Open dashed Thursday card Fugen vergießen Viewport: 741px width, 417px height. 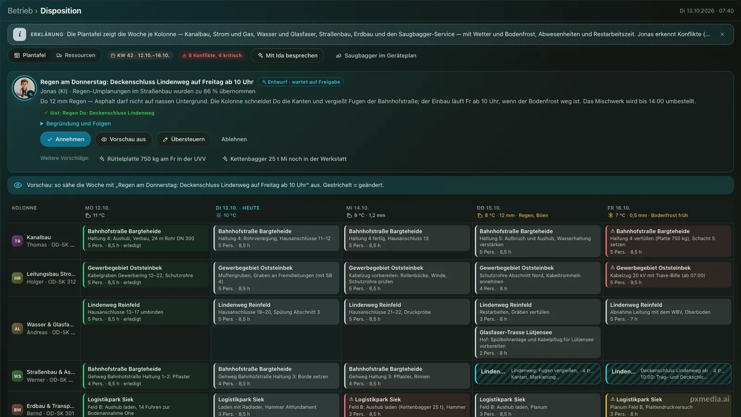point(538,374)
